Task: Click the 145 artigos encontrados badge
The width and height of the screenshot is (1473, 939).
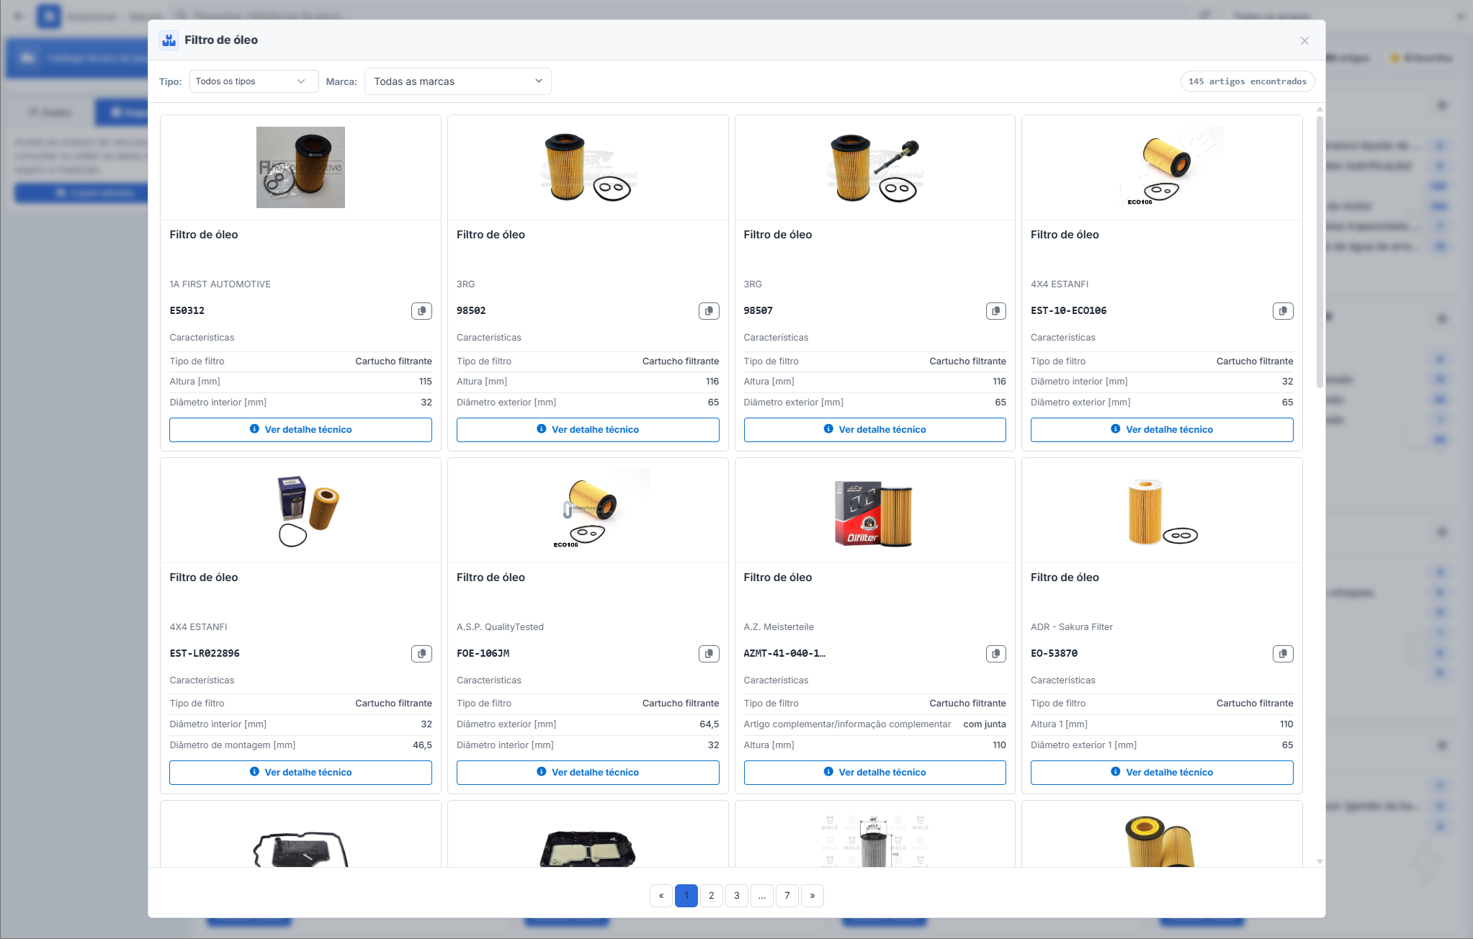Action: (1248, 81)
